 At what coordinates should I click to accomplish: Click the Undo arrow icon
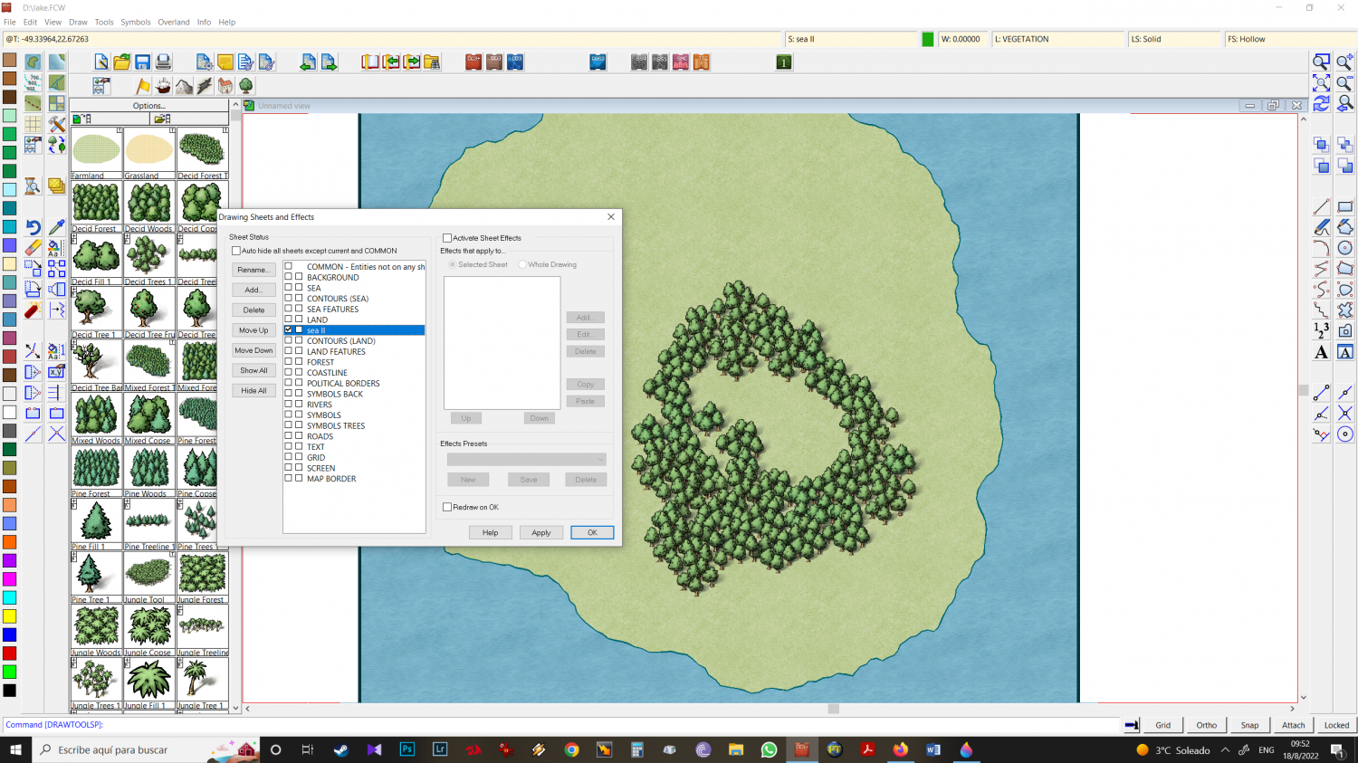33,227
